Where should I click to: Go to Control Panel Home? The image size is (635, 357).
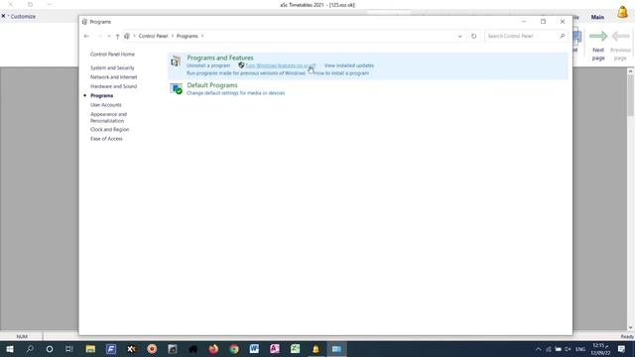coord(112,55)
